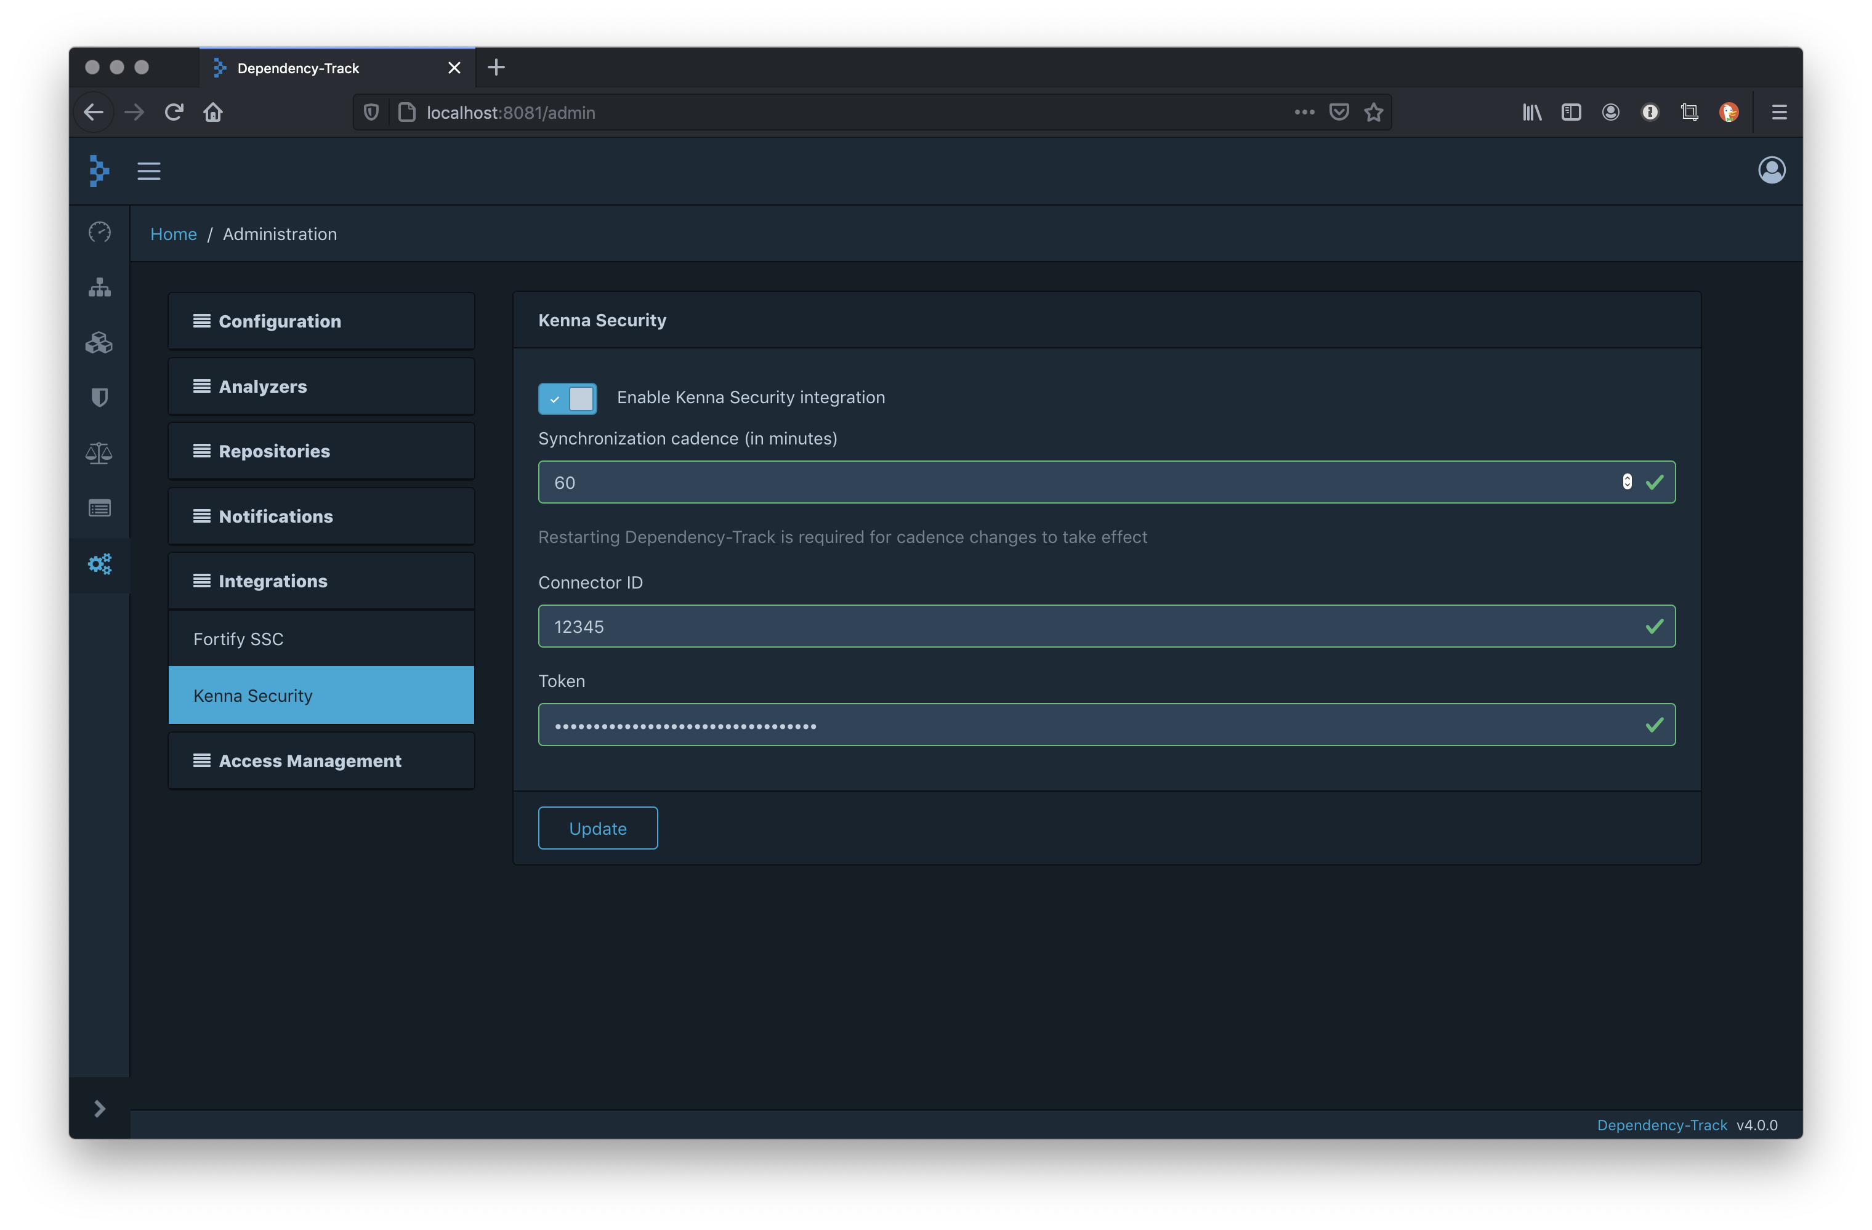Screen dimensions: 1872x1230
Task: Go forward with the browser forward arrow
Action: click(x=134, y=113)
